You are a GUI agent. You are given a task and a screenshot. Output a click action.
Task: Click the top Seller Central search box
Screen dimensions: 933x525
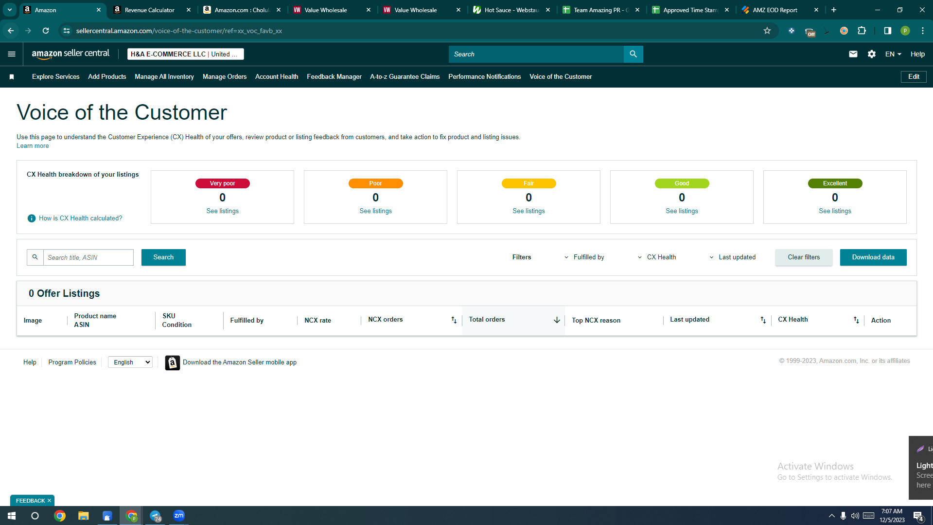tap(536, 54)
